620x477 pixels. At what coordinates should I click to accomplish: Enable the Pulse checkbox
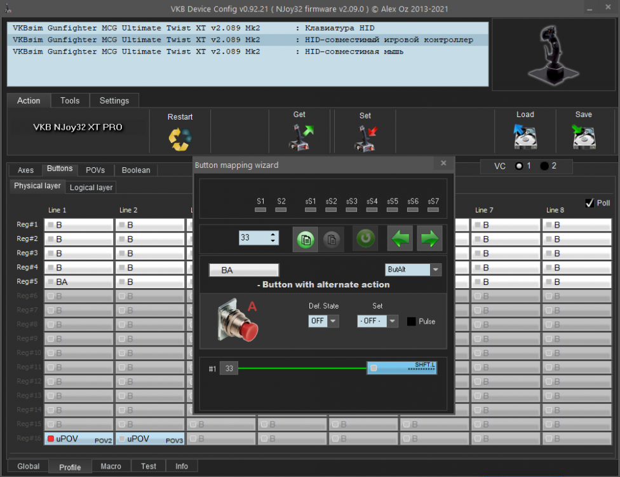(411, 321)
